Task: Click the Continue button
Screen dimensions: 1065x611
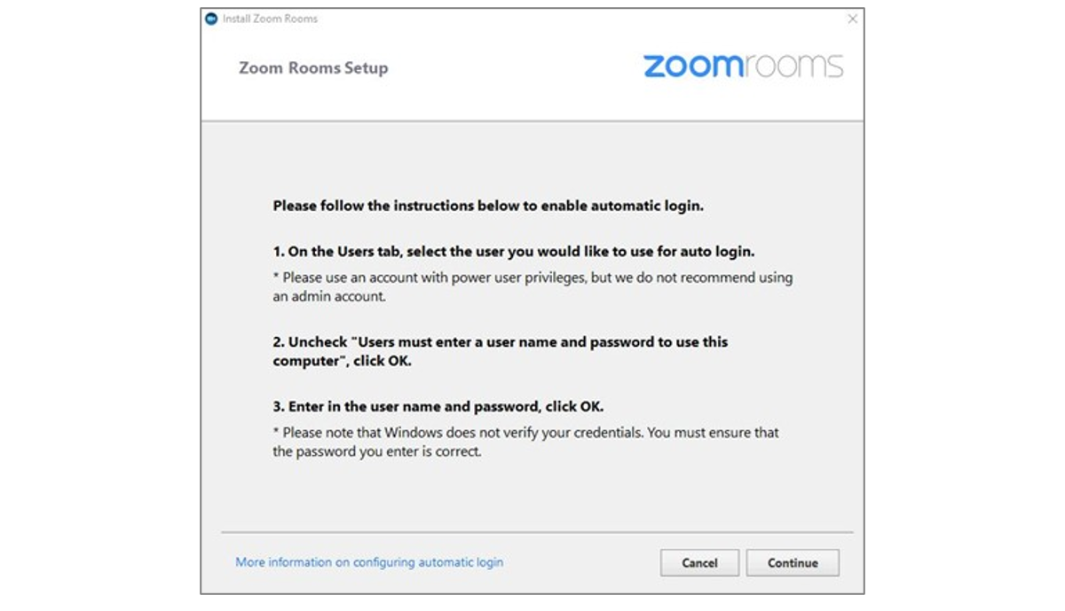Action: coord(793,563)
